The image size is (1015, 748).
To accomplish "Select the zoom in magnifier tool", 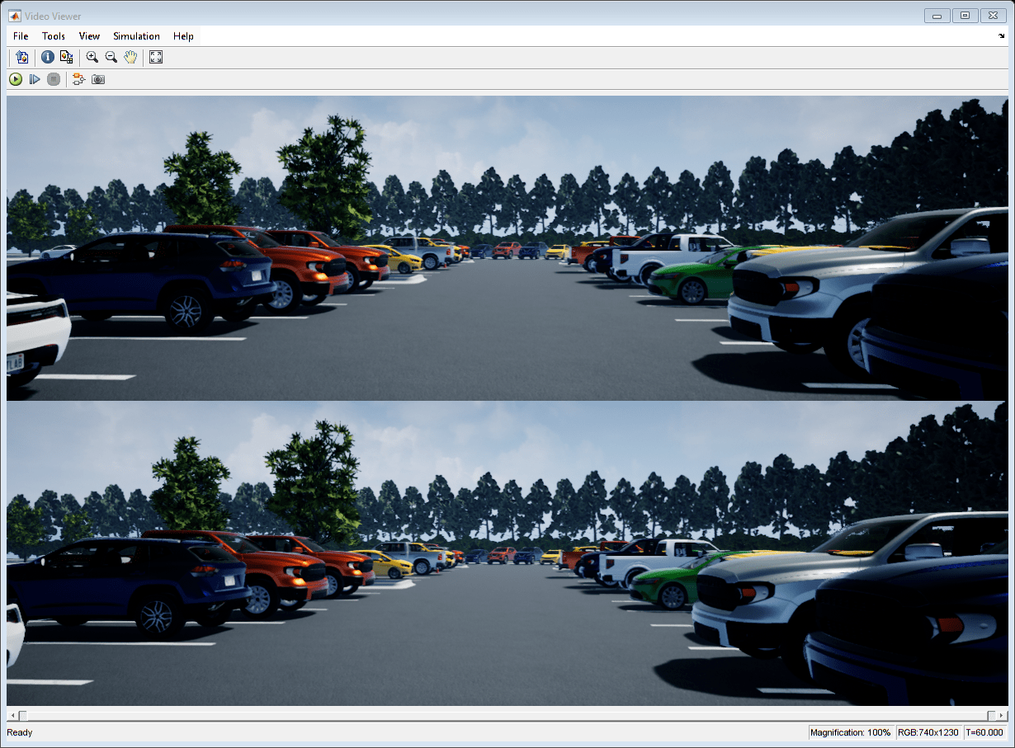I will (92, 57).
